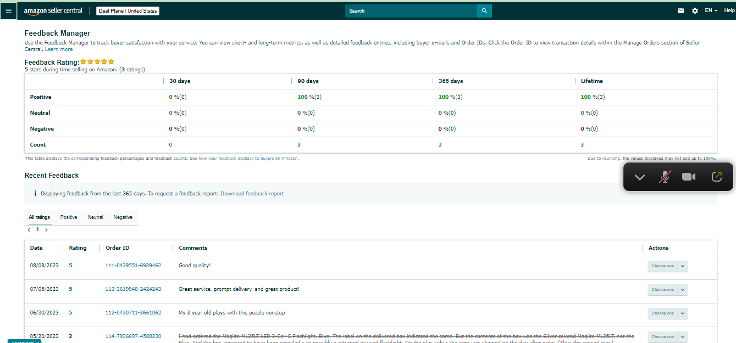
Task: Select the All ratings tab
Action: coord(39,217)
